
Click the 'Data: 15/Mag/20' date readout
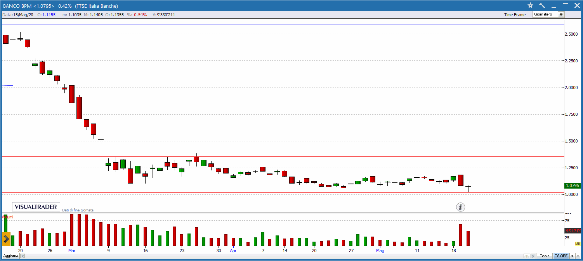point(18,15)
